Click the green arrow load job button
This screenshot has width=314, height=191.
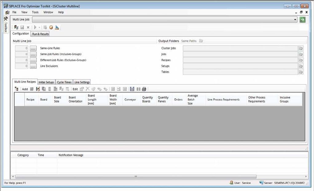click(x=303, y=20)
